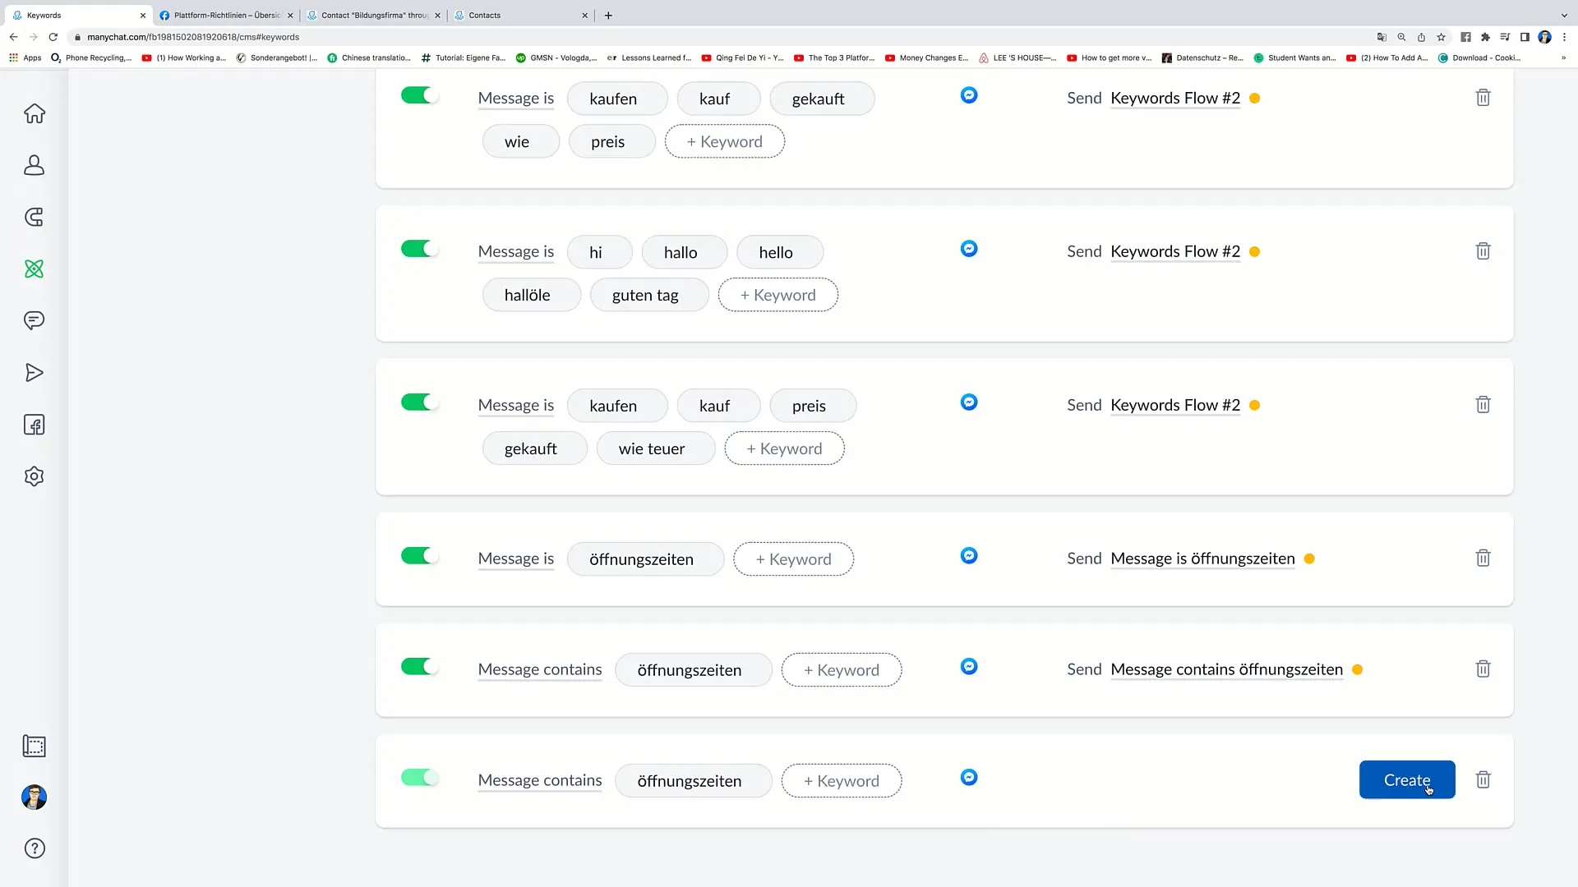Switch to the 'Contact Bildungsfirma' browser tab
The height and width of the screenshot is (887, 1578).
pyautogui.click(x=374, y=15)
